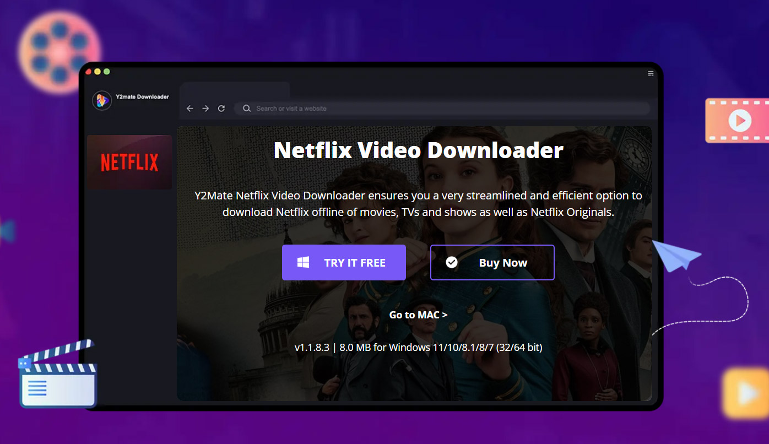This screenshot has width=769, height=444.
Task: Click the checkmark icon inside Buy Now
Action: pyautogui.click(x=452, y=262)
